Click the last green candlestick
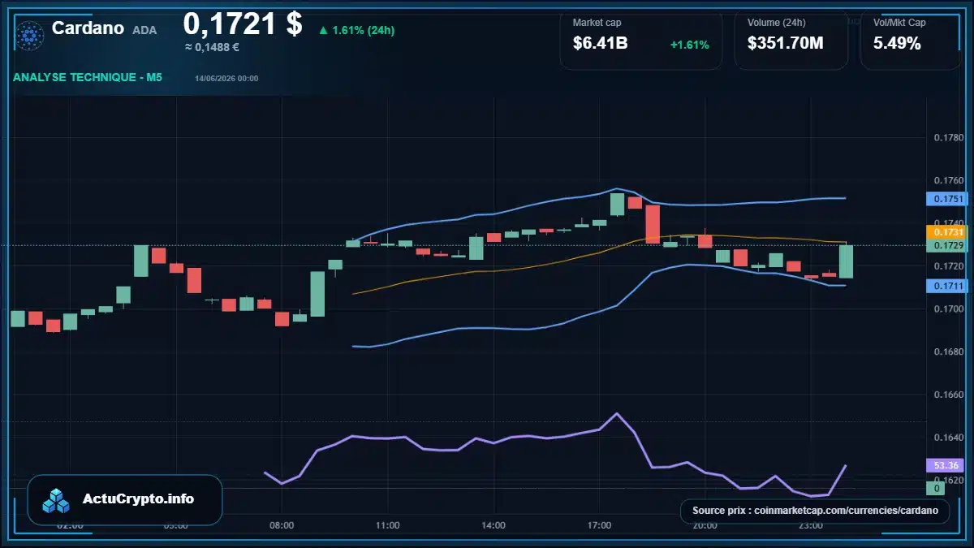The width and height of the screenshot is (974, 548). 846,261
